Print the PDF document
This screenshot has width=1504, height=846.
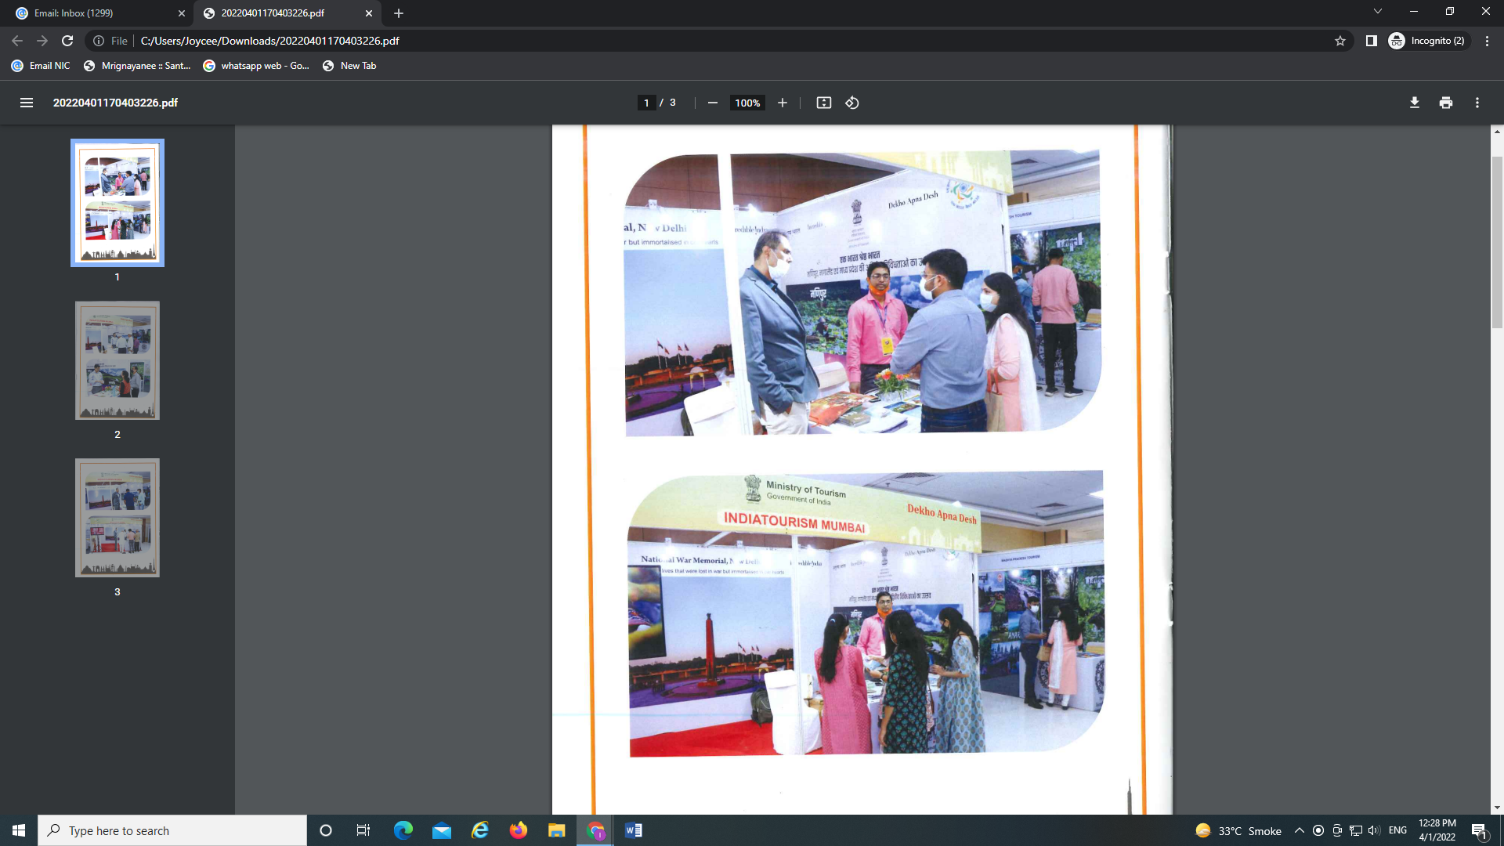click(1446, 103)
